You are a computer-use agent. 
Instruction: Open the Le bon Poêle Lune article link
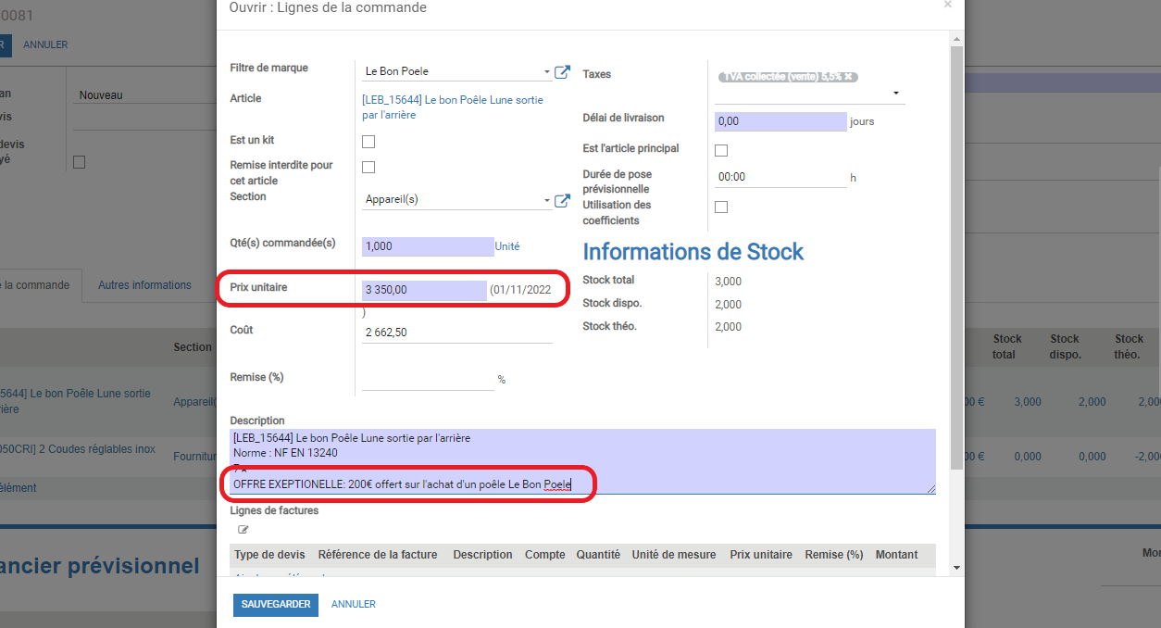pos(453,107)
